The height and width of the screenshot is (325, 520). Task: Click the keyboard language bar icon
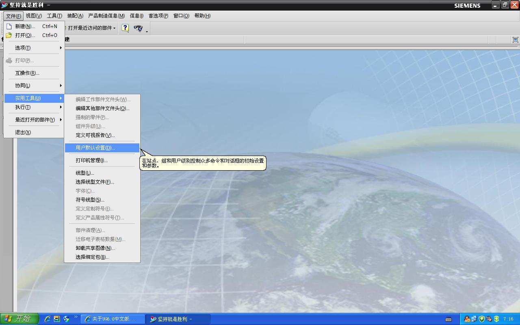tap(448, 319)
